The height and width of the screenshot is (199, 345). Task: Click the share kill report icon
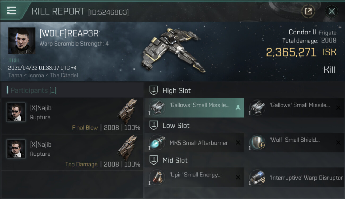point(308,11)
